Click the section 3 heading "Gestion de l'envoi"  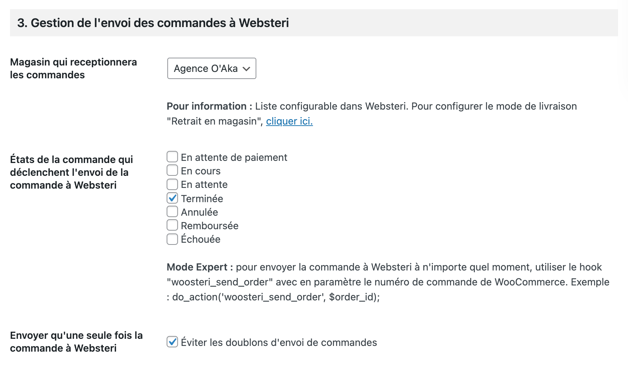click(x=153, y=23)
